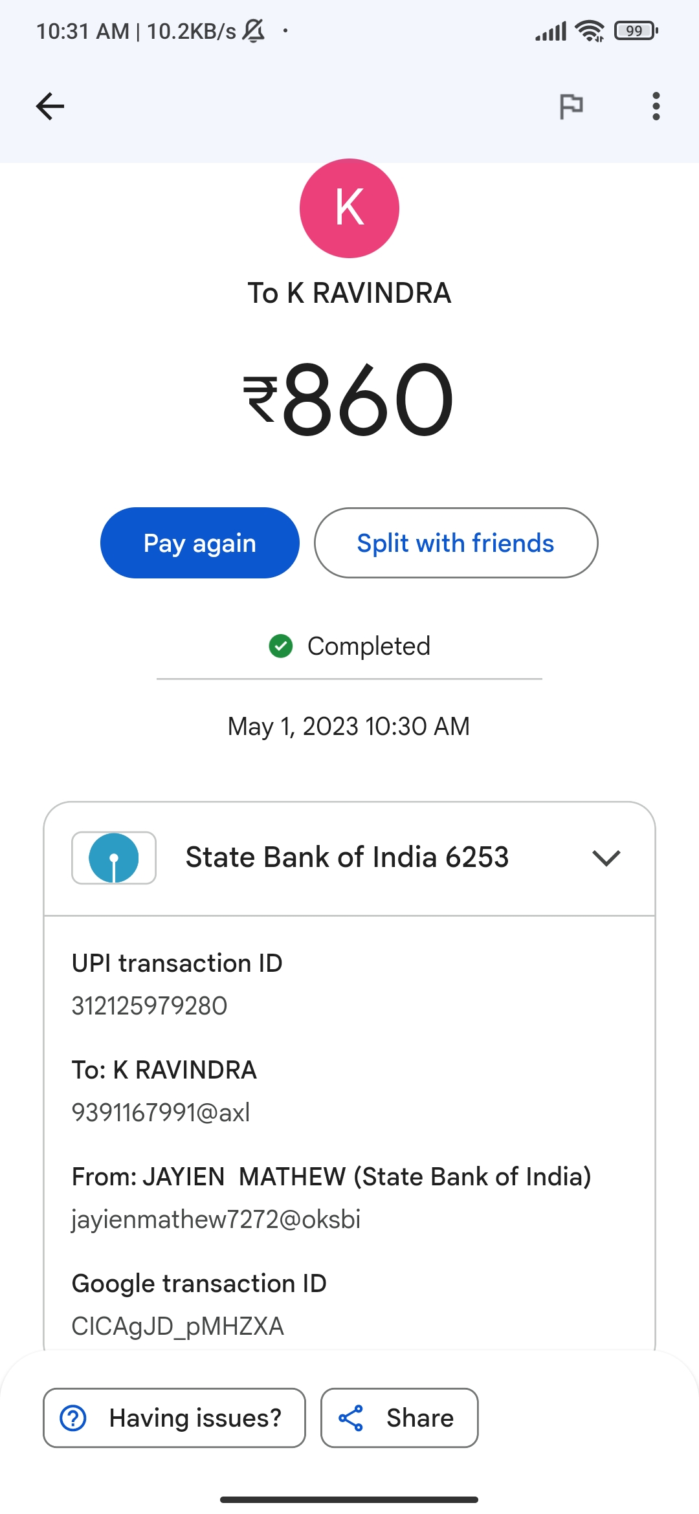
Task: Tap the flag report icon
Action: pos(571,106)
